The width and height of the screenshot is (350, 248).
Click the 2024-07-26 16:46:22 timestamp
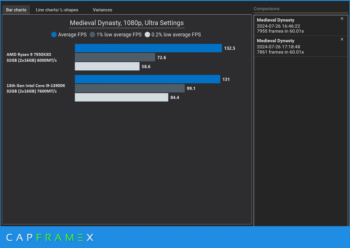point(278,26)
